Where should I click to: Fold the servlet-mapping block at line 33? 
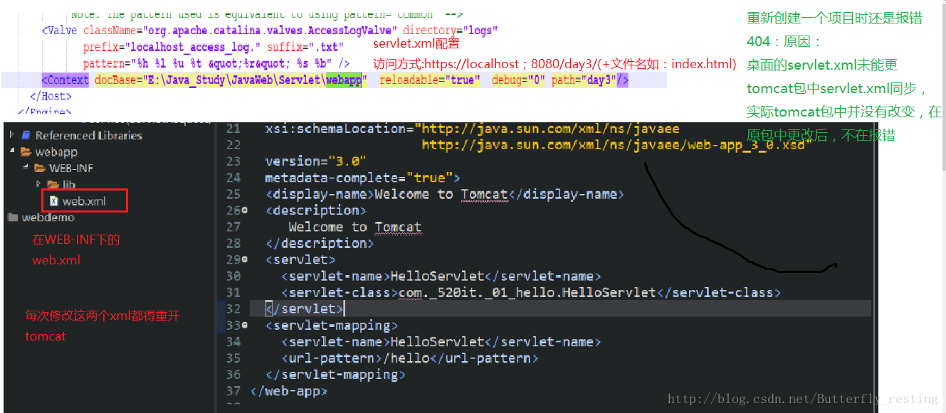click(245, 326)
